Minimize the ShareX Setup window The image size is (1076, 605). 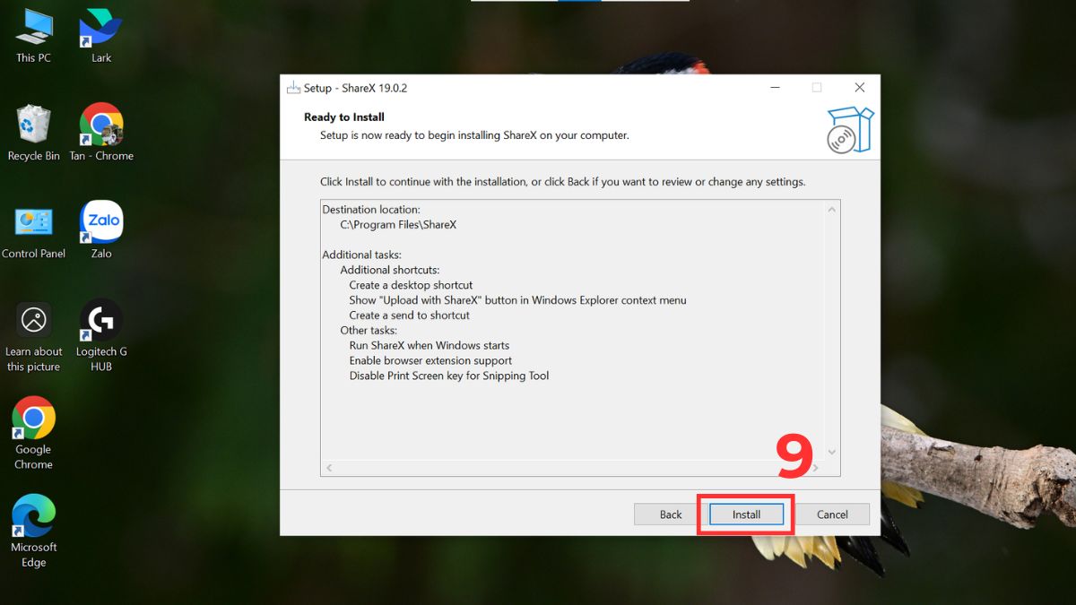[774, 88]
